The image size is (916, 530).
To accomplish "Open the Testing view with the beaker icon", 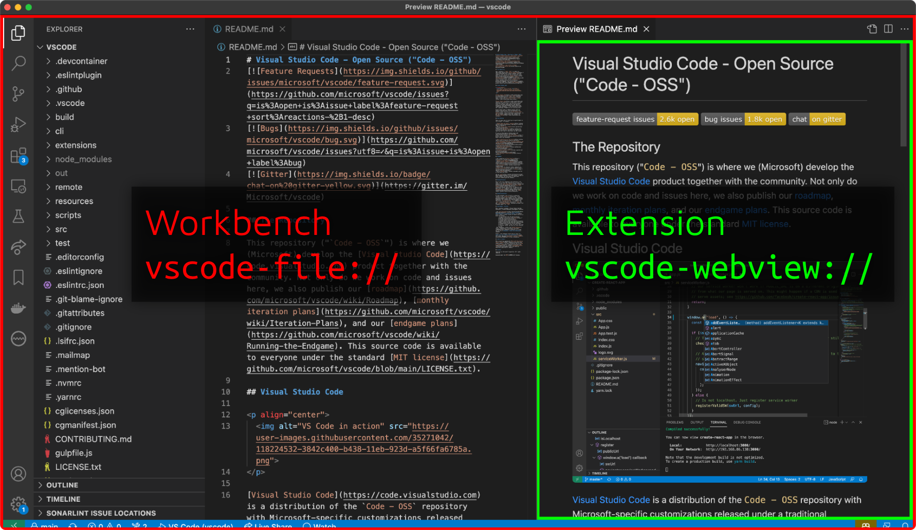I will pyautogui.click(x=19, y=216).
